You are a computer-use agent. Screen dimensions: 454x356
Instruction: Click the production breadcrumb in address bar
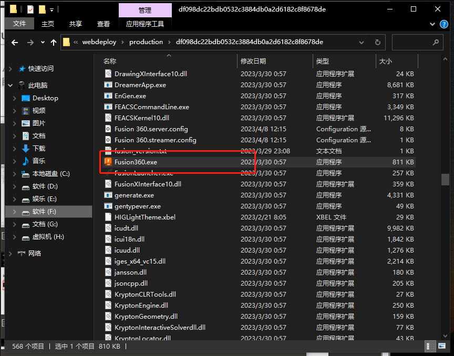coord(146,42)
